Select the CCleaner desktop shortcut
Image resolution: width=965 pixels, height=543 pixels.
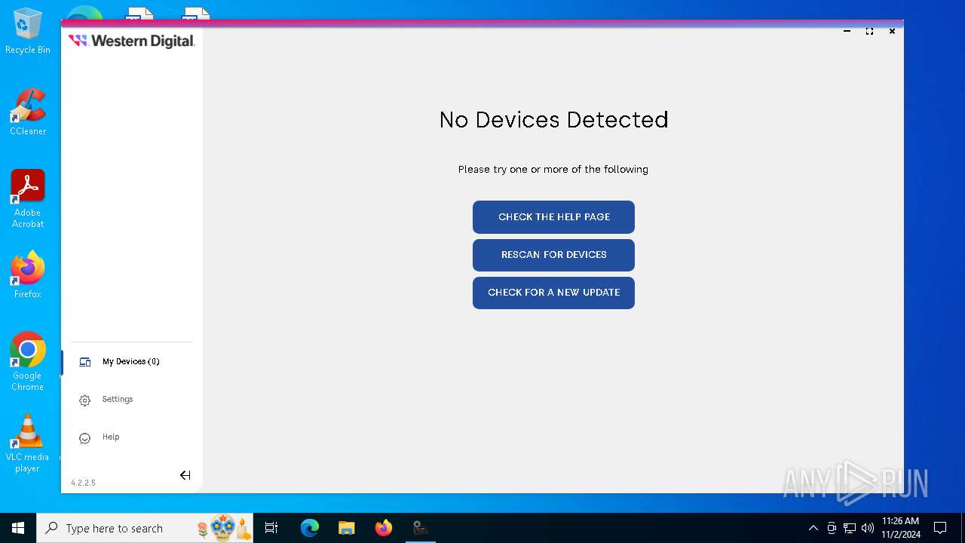coord(28,112)
